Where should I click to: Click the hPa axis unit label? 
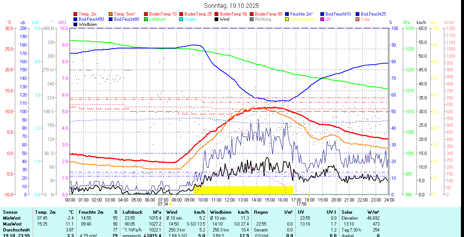click(x=406, y=23)
